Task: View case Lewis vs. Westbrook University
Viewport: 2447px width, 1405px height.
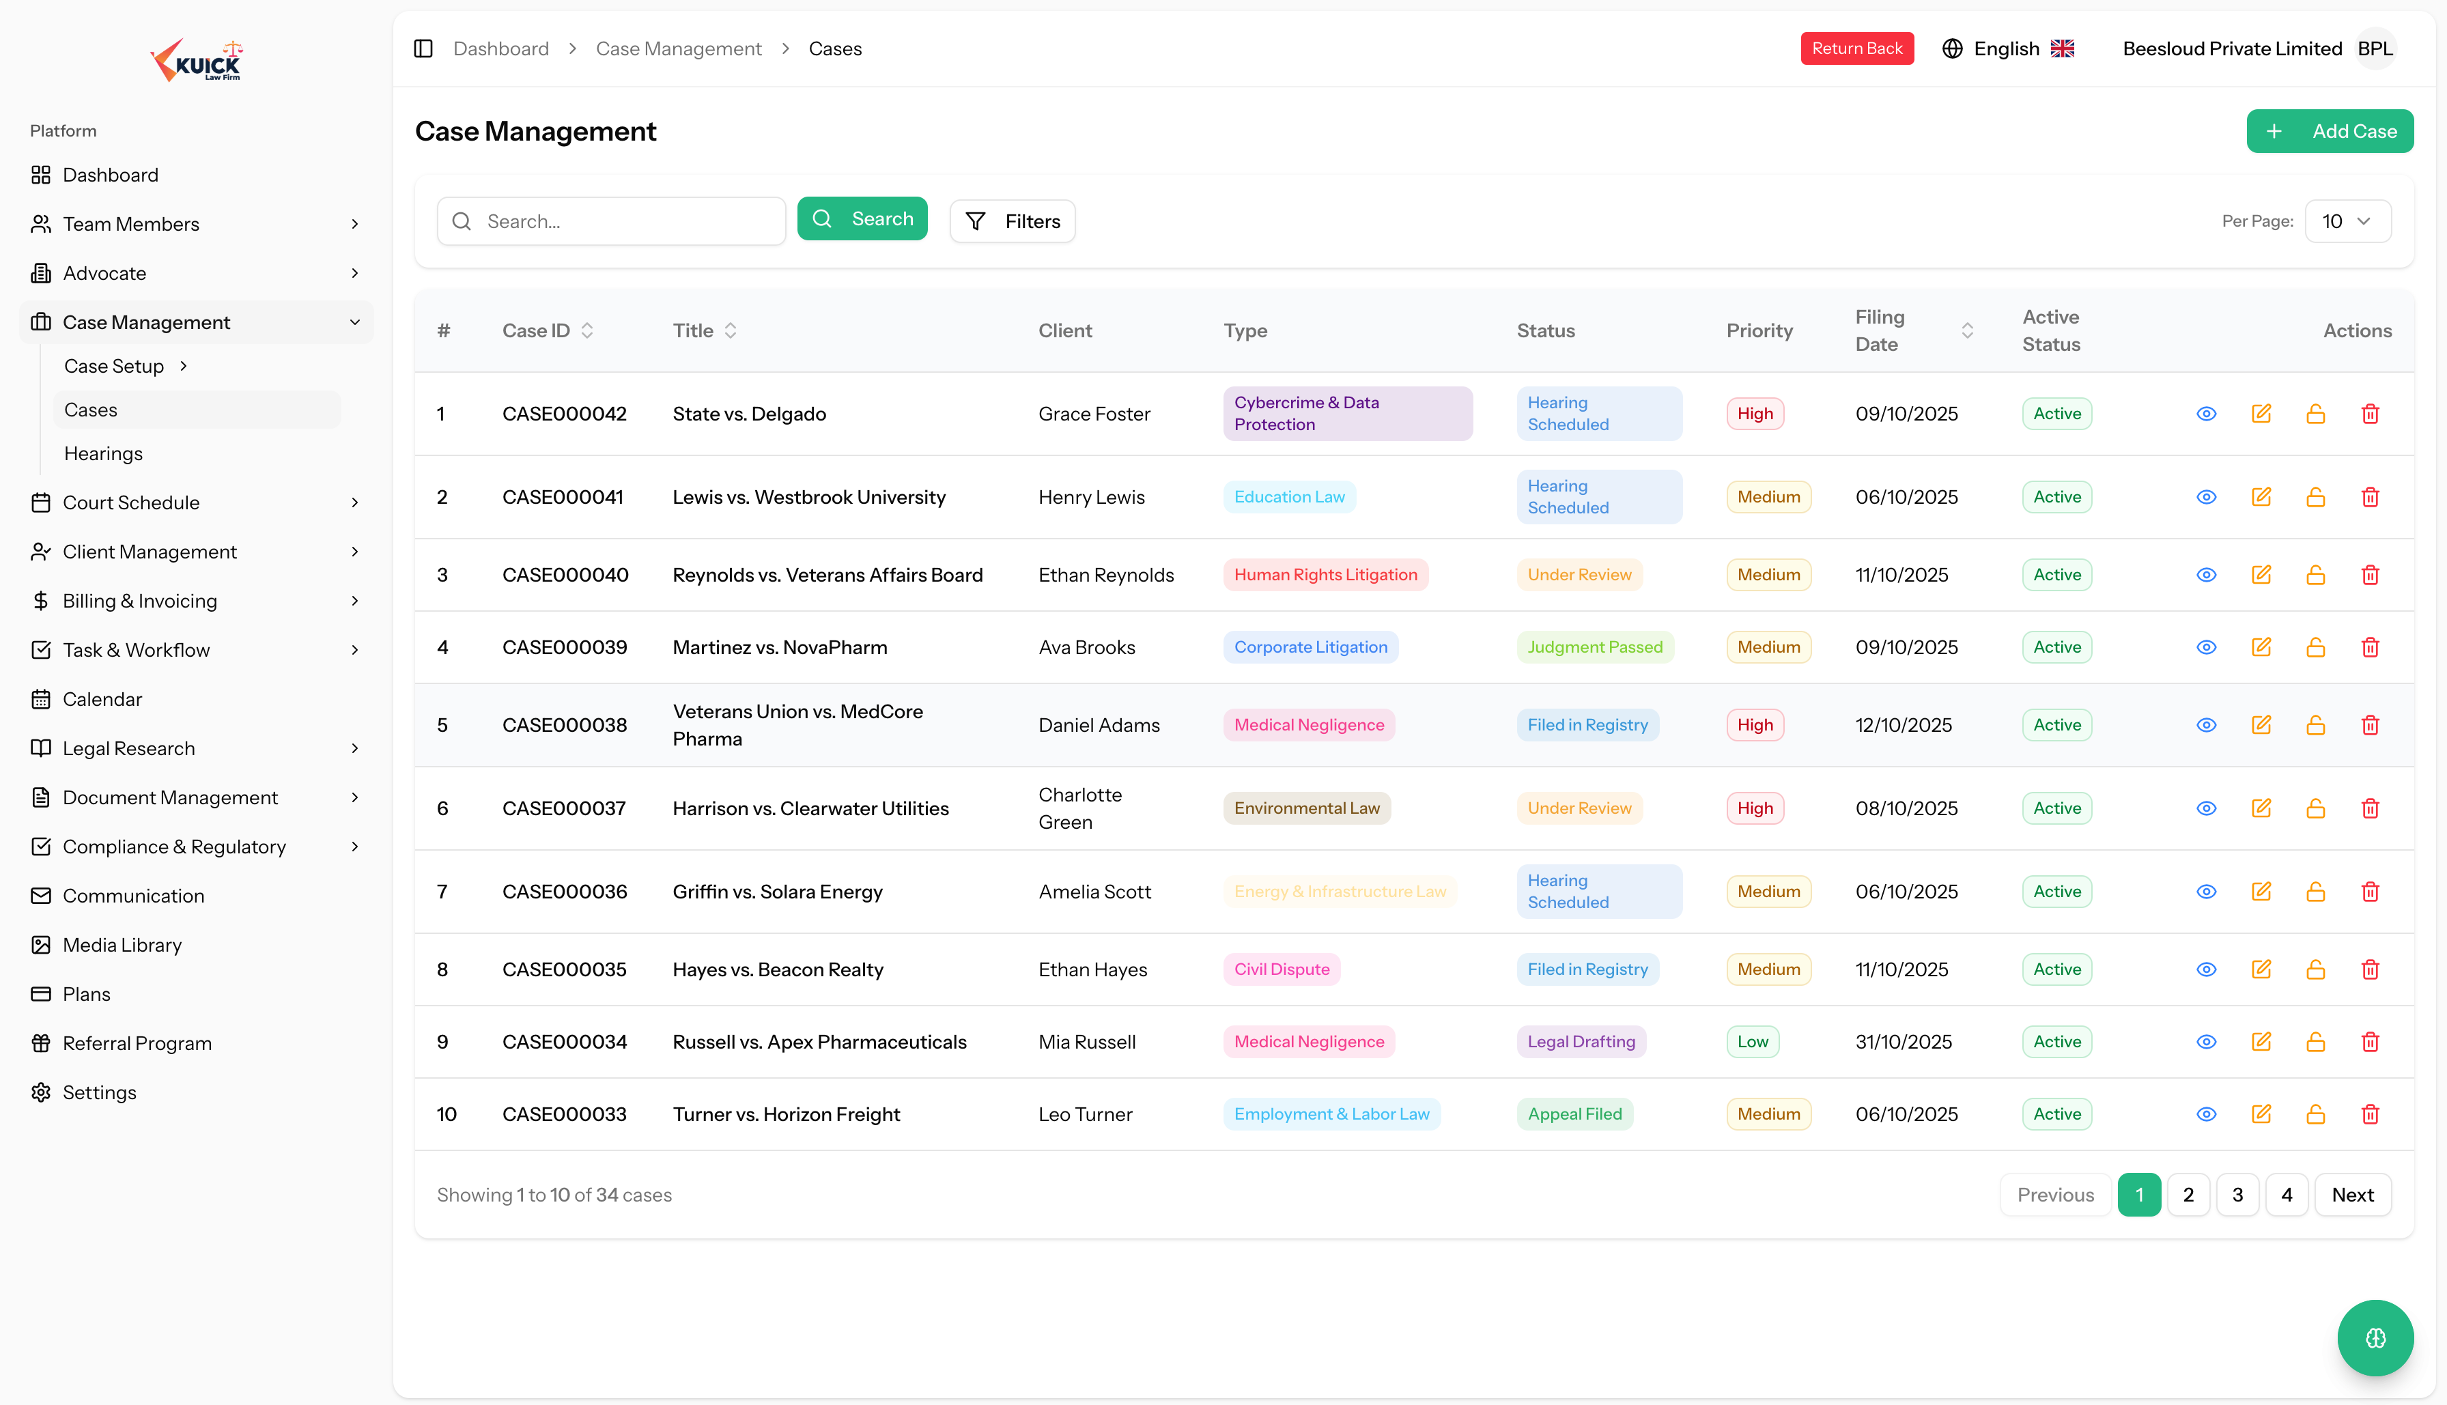Action: pos(2206,497)
